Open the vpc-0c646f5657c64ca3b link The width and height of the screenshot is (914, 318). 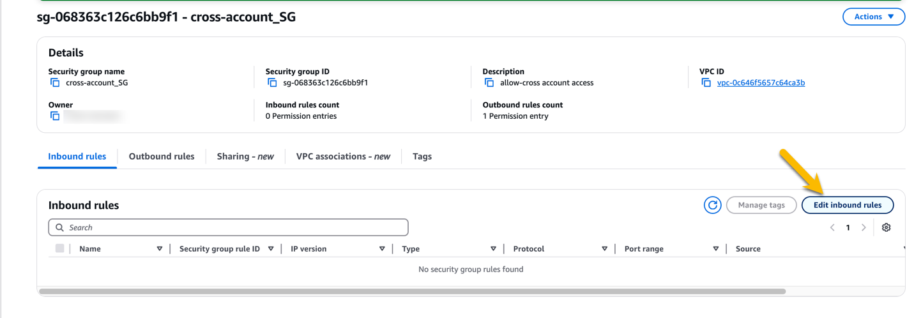point(761,83)
